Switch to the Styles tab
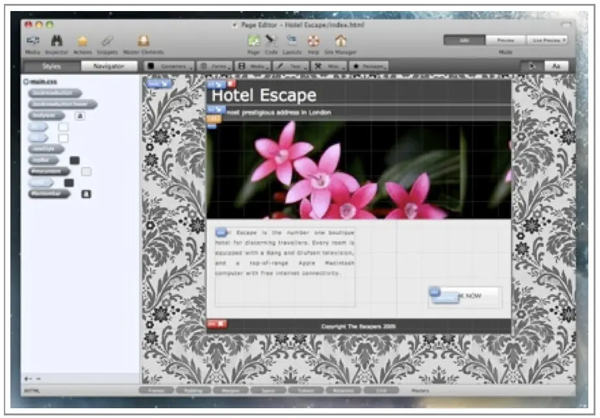 pos(52,66)
